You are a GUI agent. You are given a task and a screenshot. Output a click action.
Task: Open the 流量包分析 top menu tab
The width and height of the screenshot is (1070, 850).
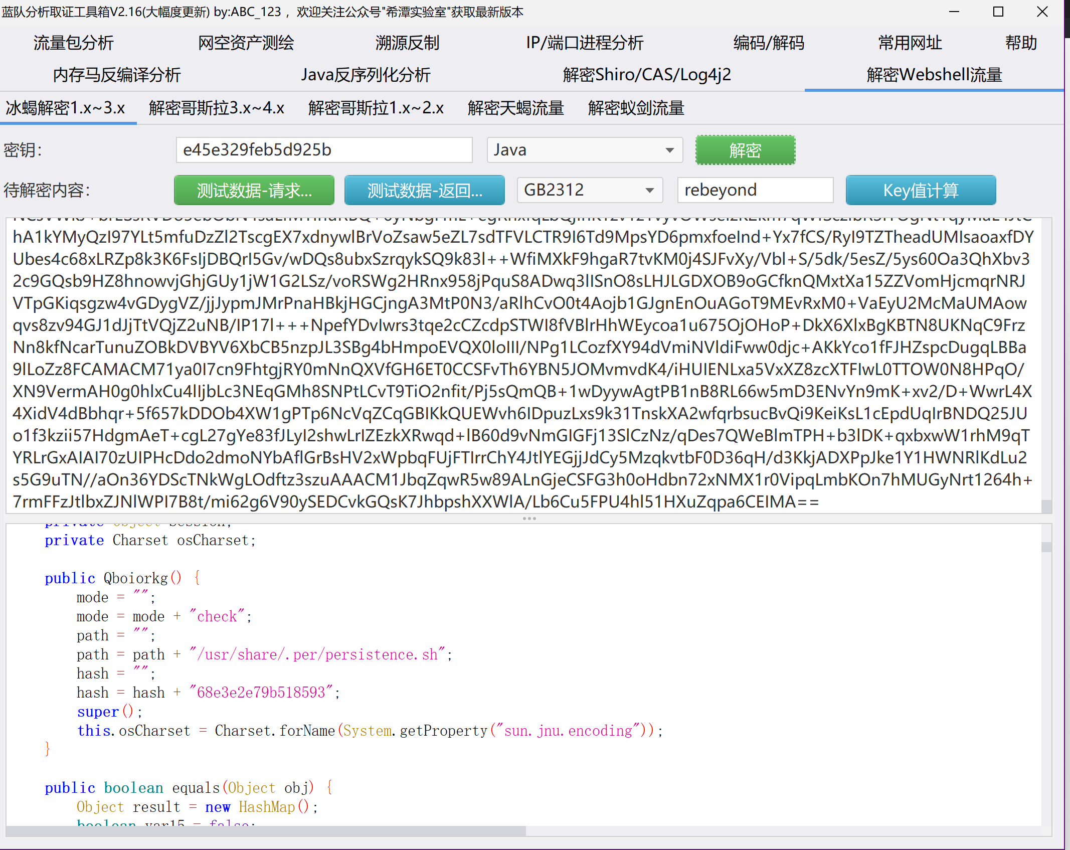click(73, 43)
